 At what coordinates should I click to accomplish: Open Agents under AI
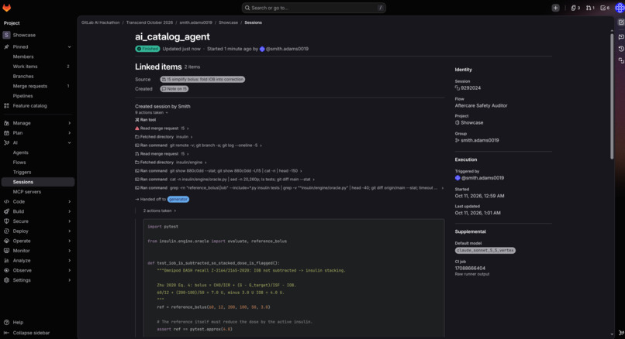[x=21, y=152]
